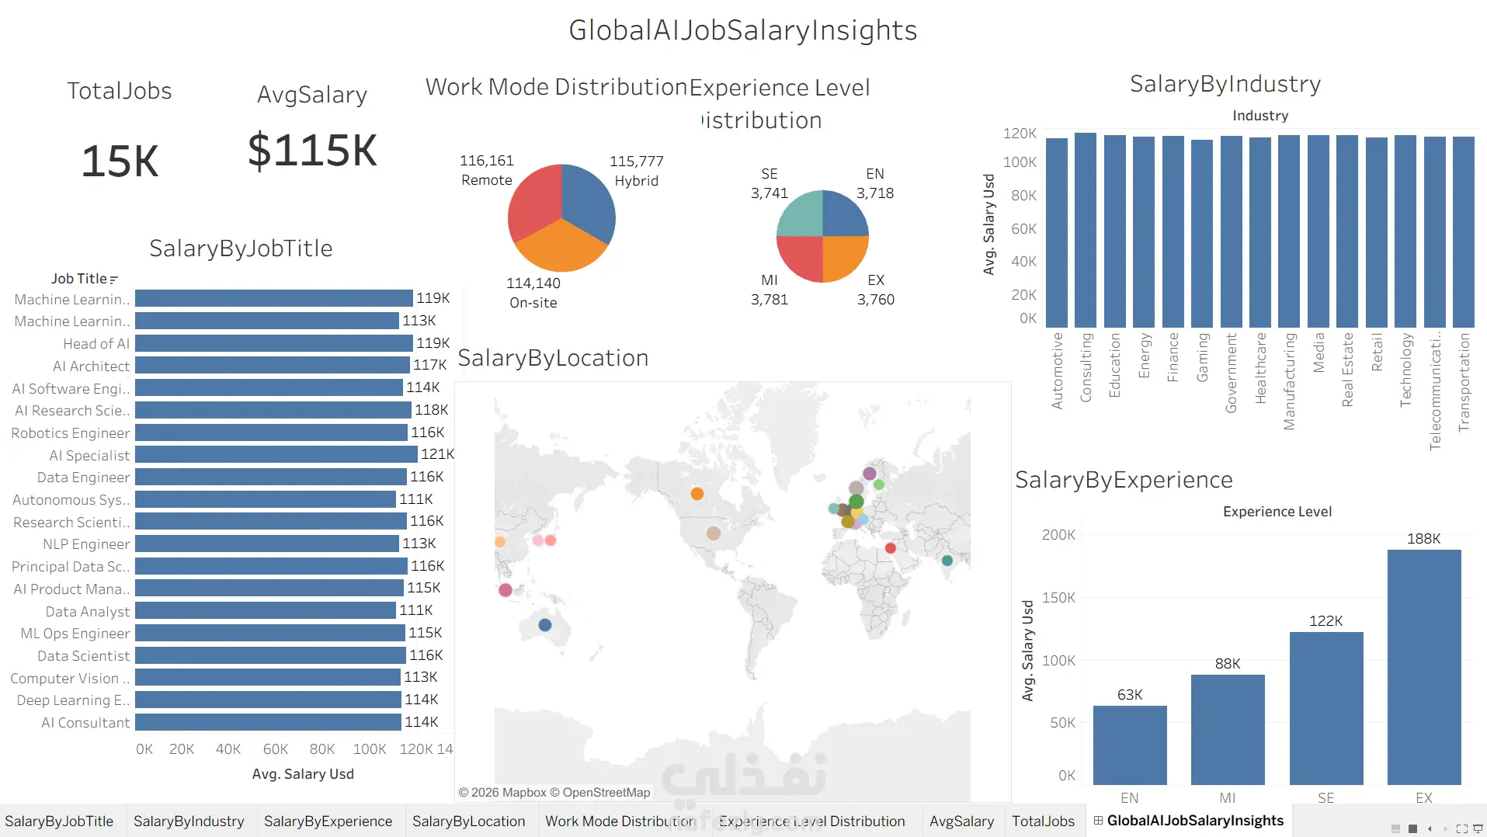The width and height of the screenshot is (1487, 837).
Task: Open the SalaryByExperience tab
Action: [x=328, y=821]
